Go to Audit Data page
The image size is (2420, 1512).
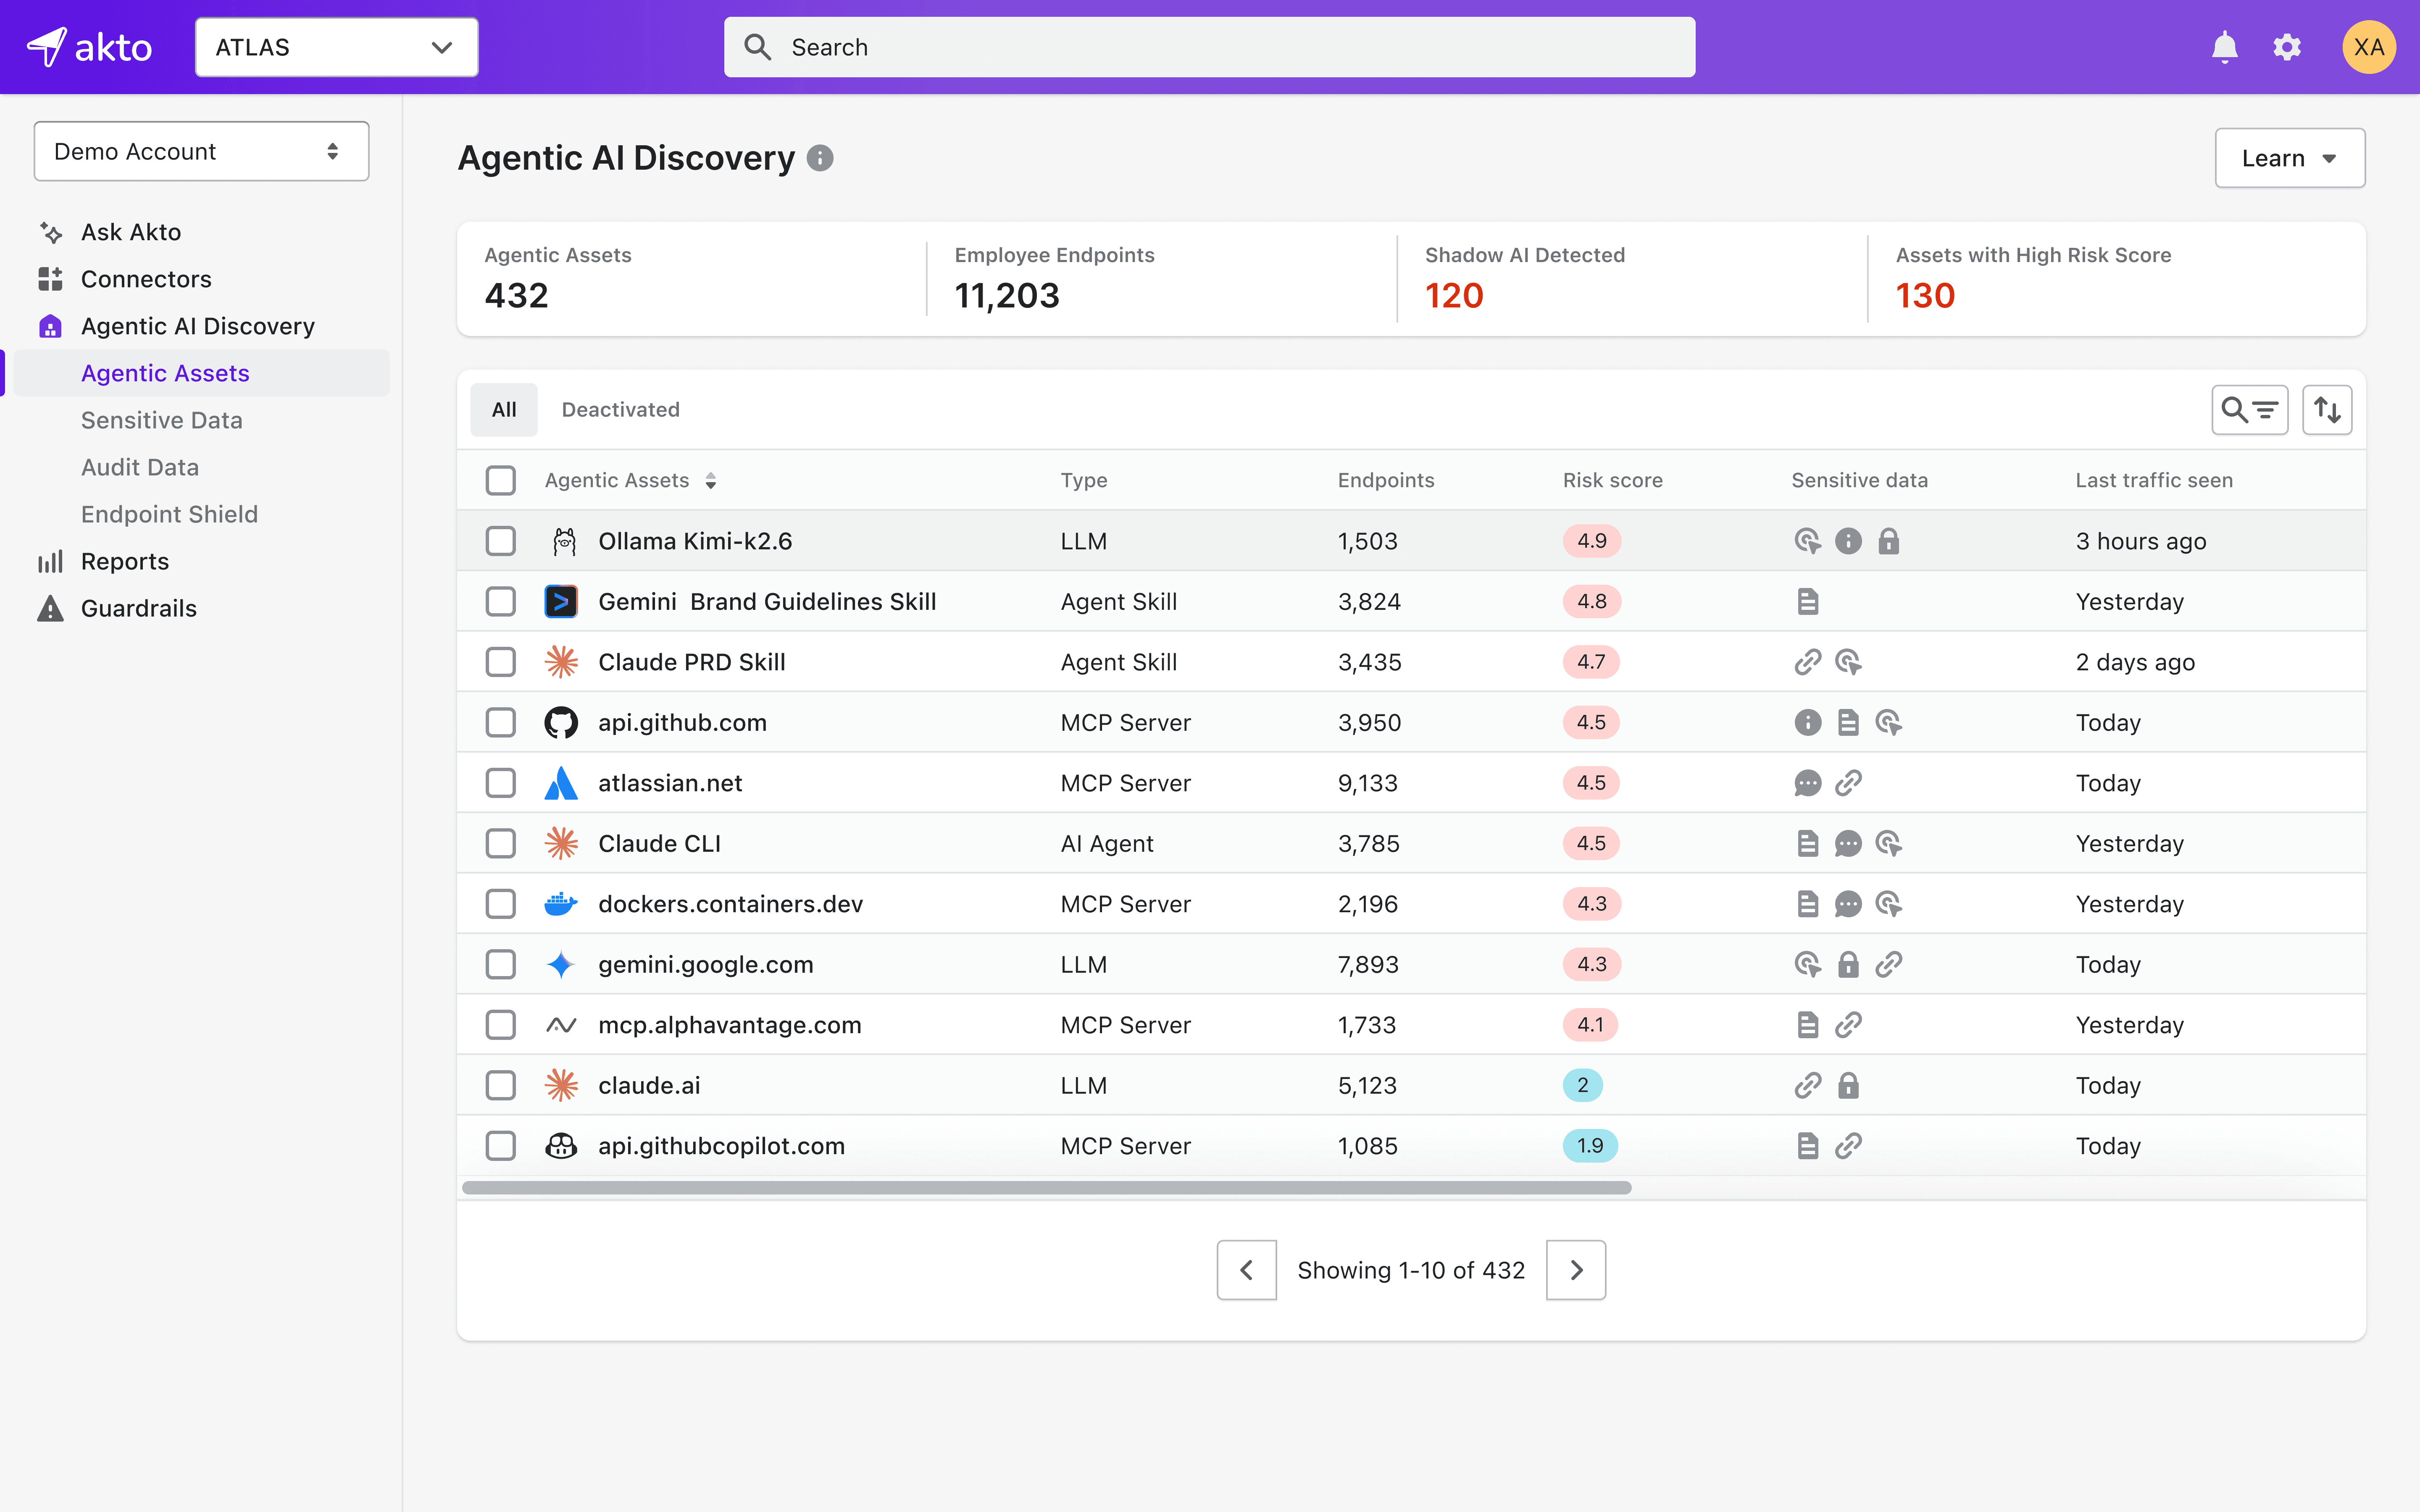click(x=139, y=468)
